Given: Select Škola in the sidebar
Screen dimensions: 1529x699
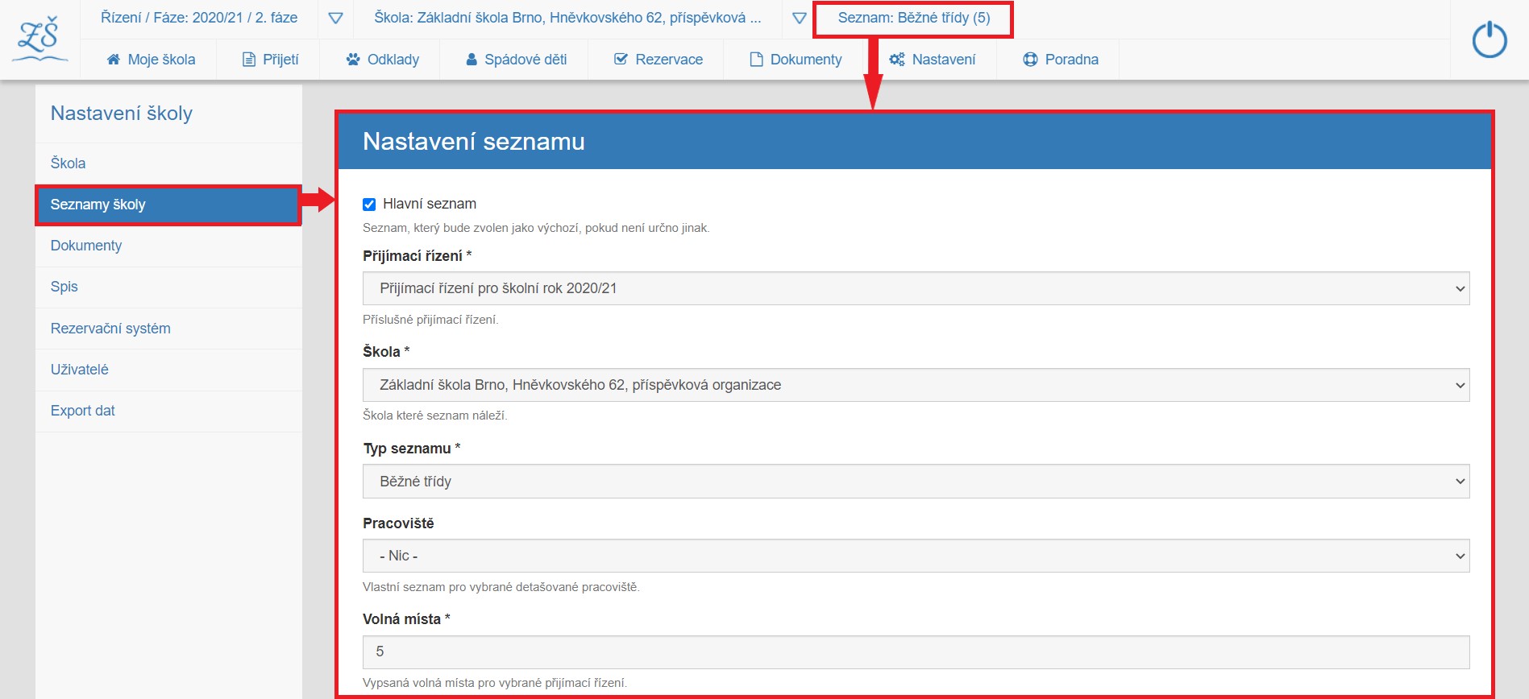Looking at the screenshot, I should coord(168,163).
